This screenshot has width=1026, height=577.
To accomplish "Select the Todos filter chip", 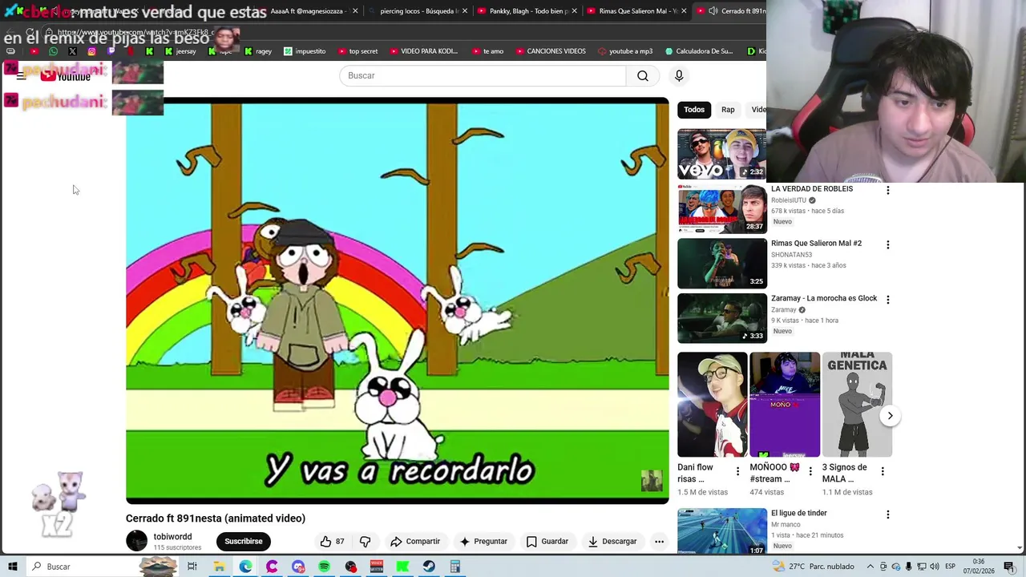I will [x=694, y=110].
